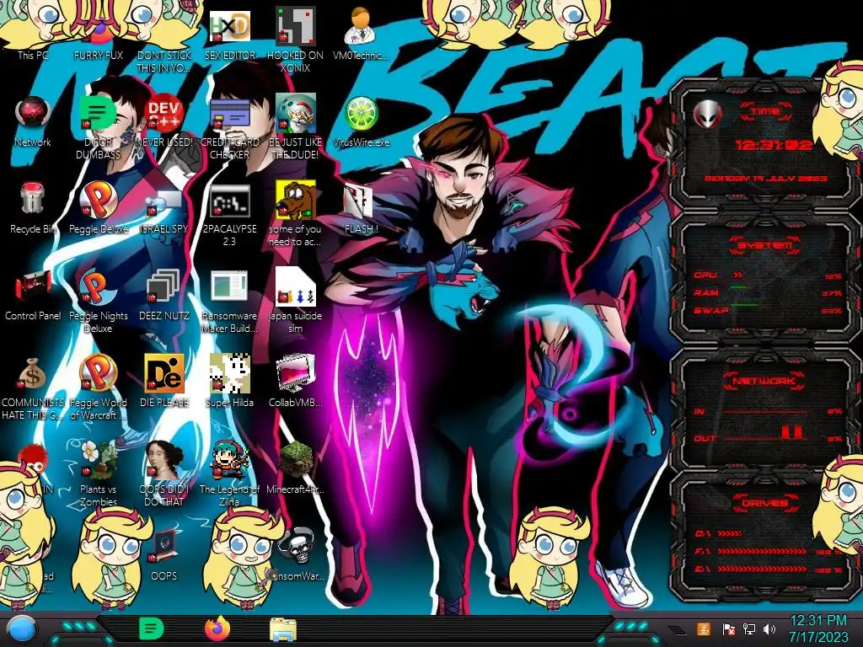Launch Peggle Nights Deluxe
The height and width of the screenshot is (647, 863).
click(x=99, y=301)
